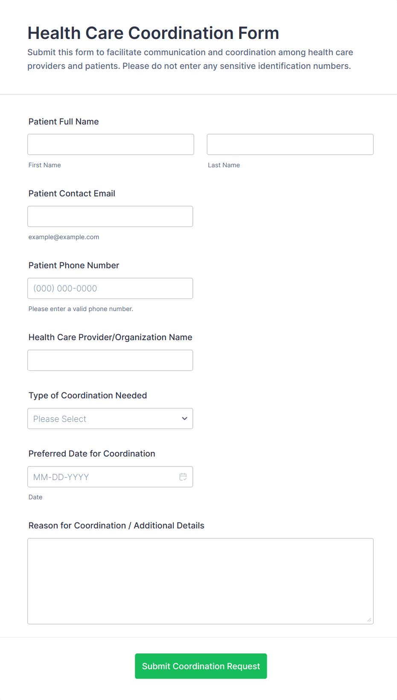Viewport: 397px width, 700px height.
Task: Click into the Last Name field
Action: tap(290, 144)
